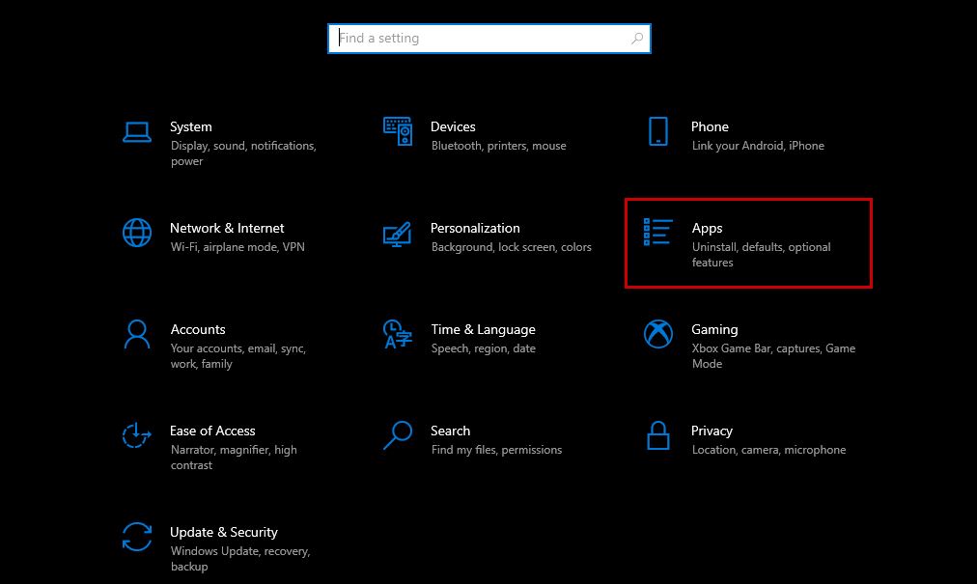Click 'Wi-Fi, airplane mode, VPN' description

(x=237, y=247)
